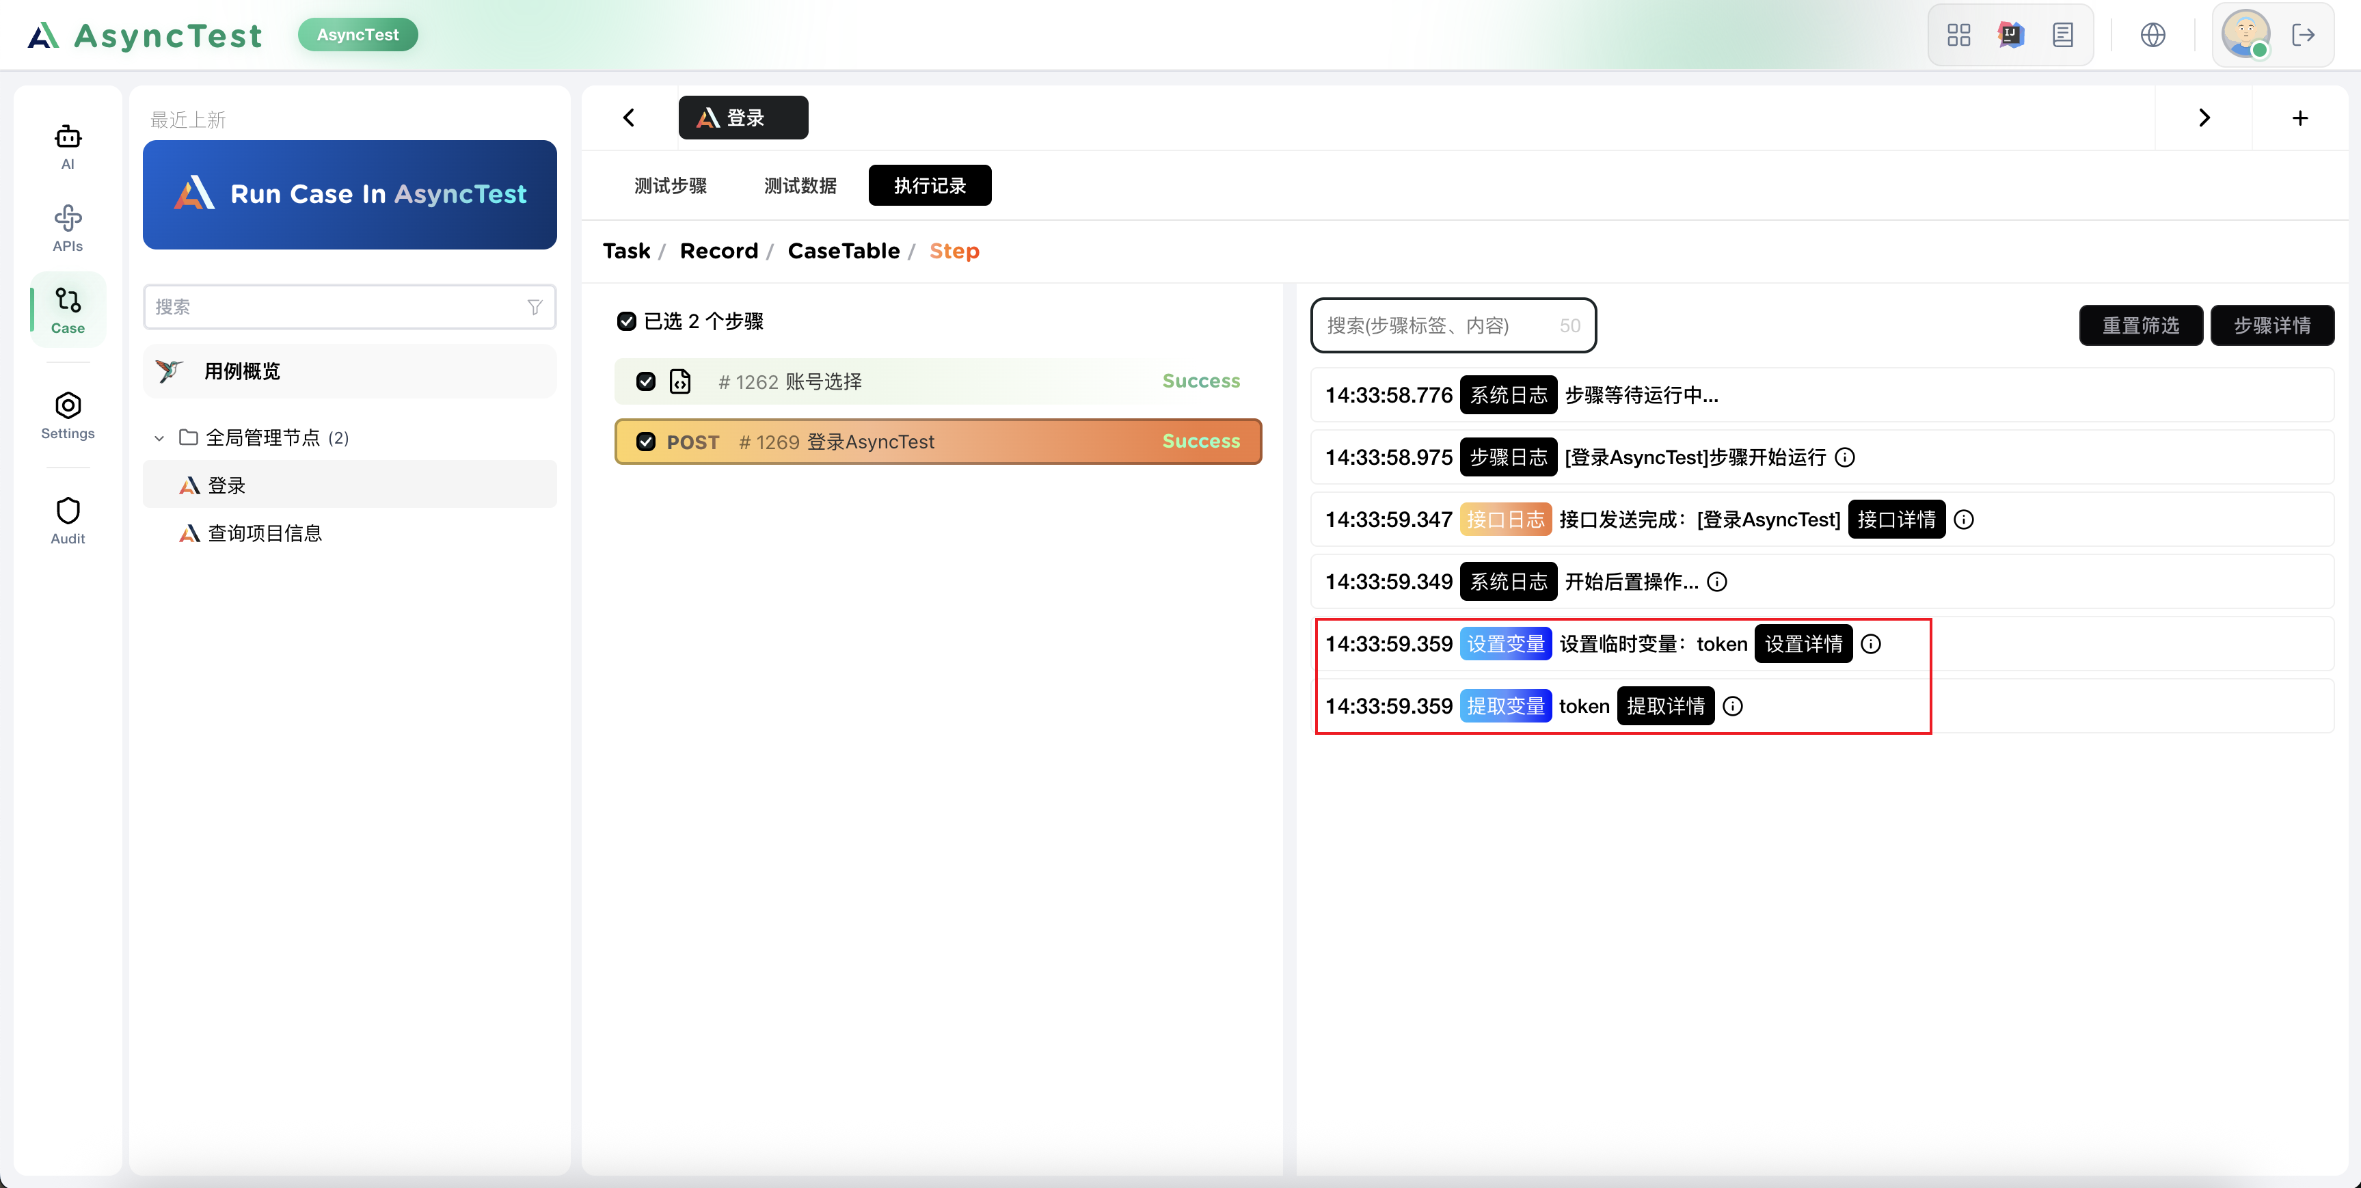Click the left chevron back arrow

(629, 118)
